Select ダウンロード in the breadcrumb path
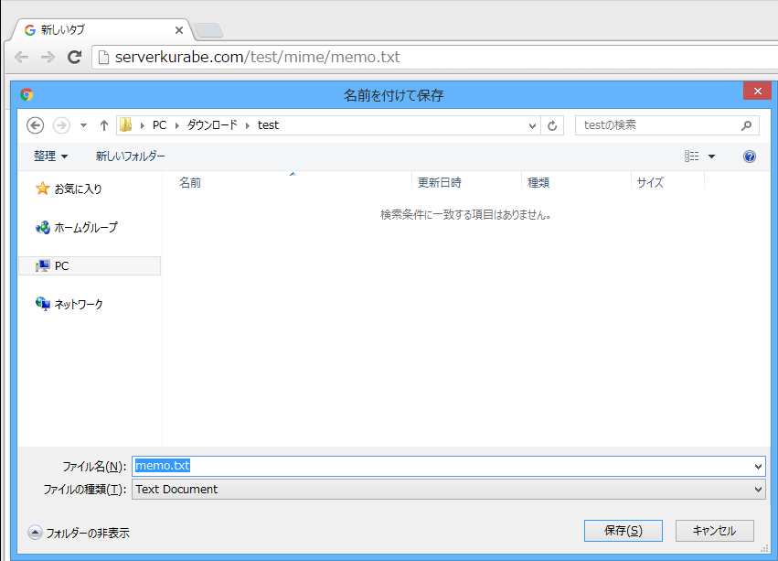The width and height of the screenshot is (778, 561). pos(212,125)
